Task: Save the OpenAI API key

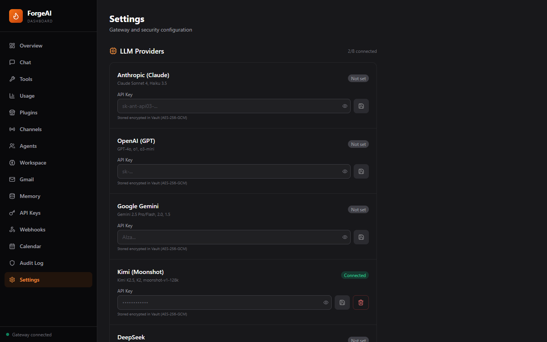Action: coord(361,171)
